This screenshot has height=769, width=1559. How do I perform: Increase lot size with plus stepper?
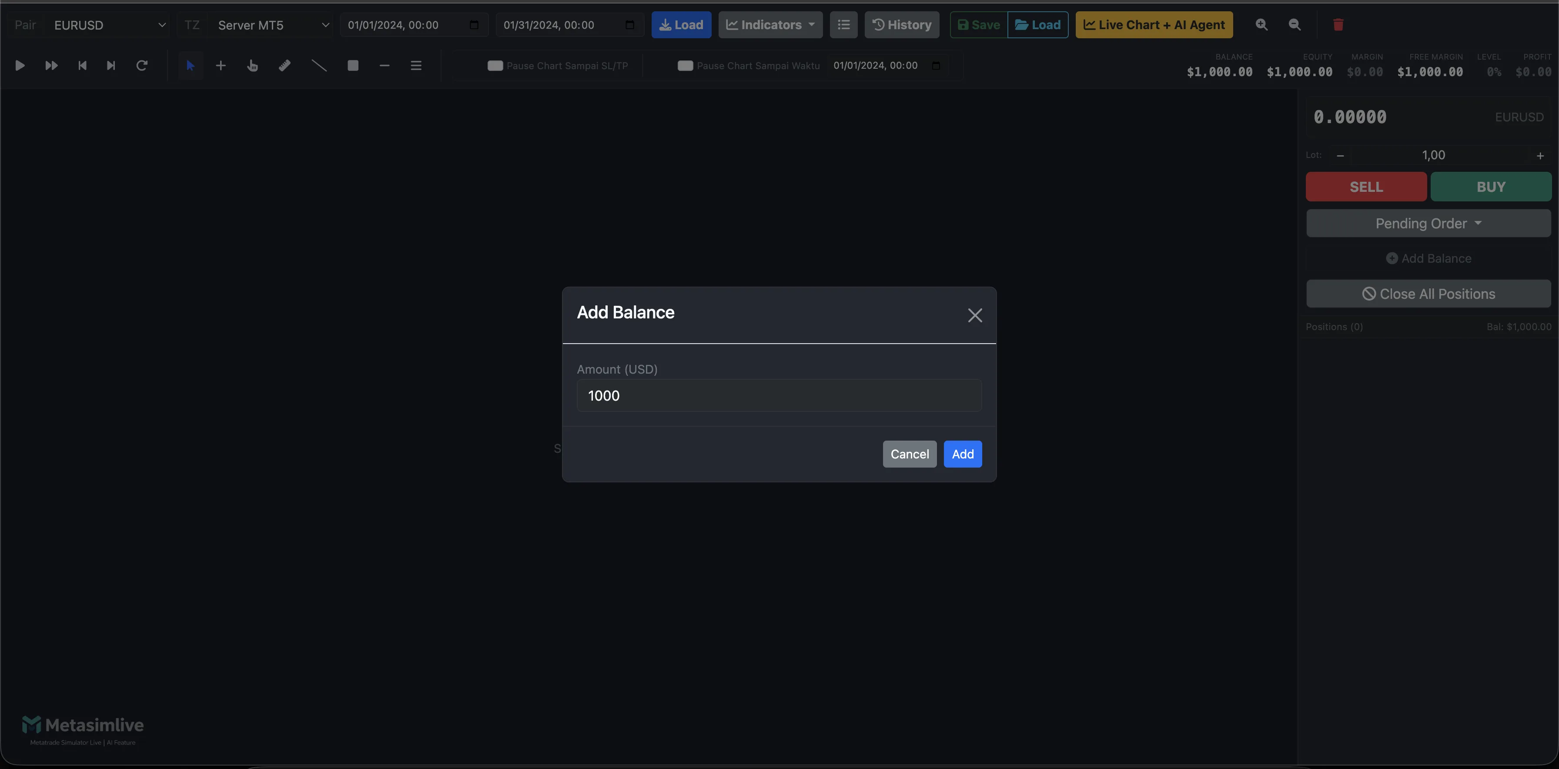click(x=1539, y=155)
